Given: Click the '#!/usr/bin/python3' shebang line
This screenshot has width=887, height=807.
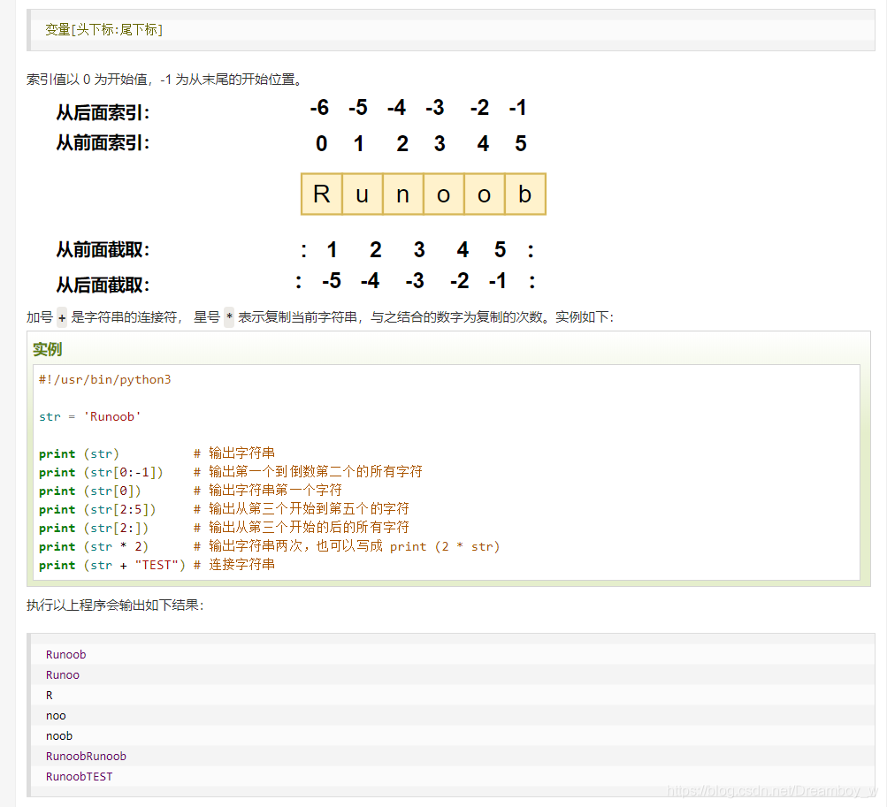Looking at the screenshot, I should (104, 379).
